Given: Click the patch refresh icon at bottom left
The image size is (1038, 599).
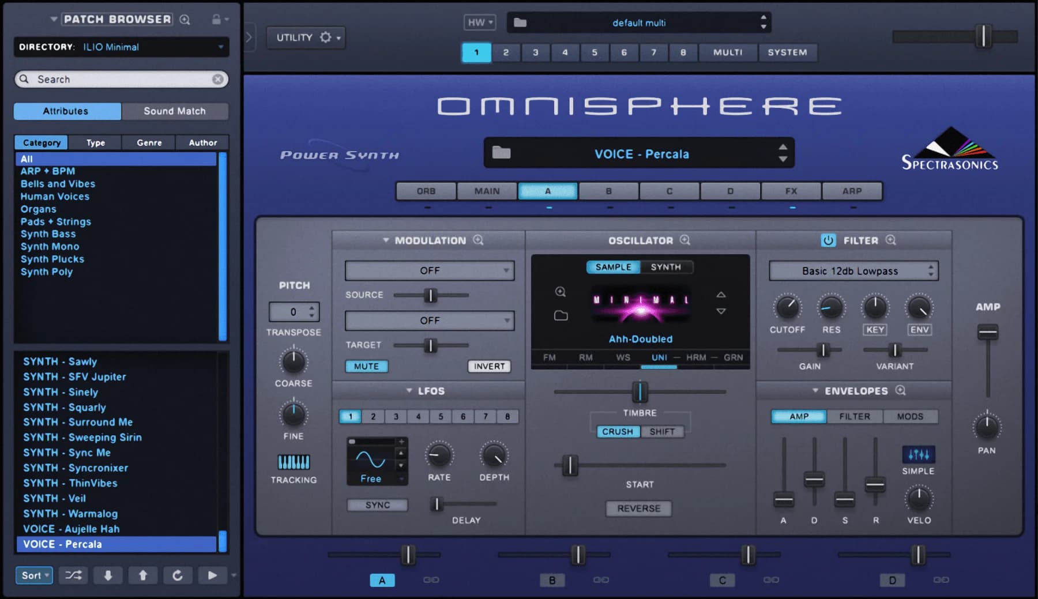Looking at the screenshot, I should (178, 575).
